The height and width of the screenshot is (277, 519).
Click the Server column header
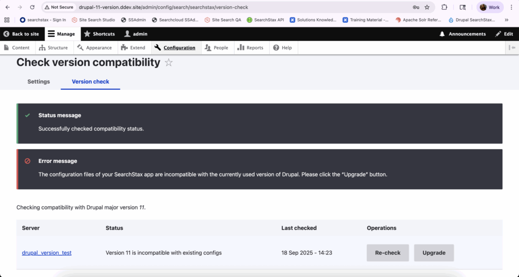pos(31,228)
